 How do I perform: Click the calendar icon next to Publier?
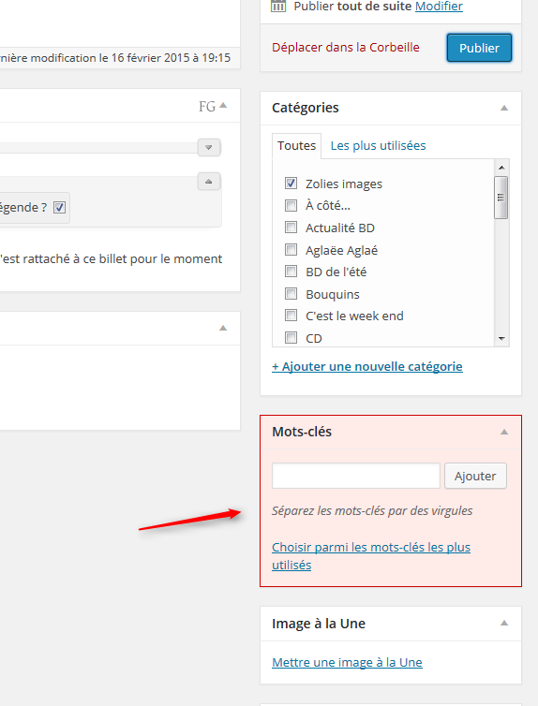278,6
